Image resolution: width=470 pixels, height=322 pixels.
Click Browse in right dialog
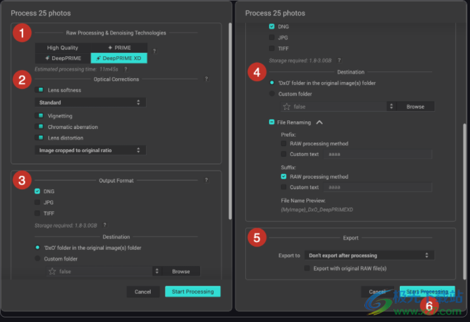(415, 106)
